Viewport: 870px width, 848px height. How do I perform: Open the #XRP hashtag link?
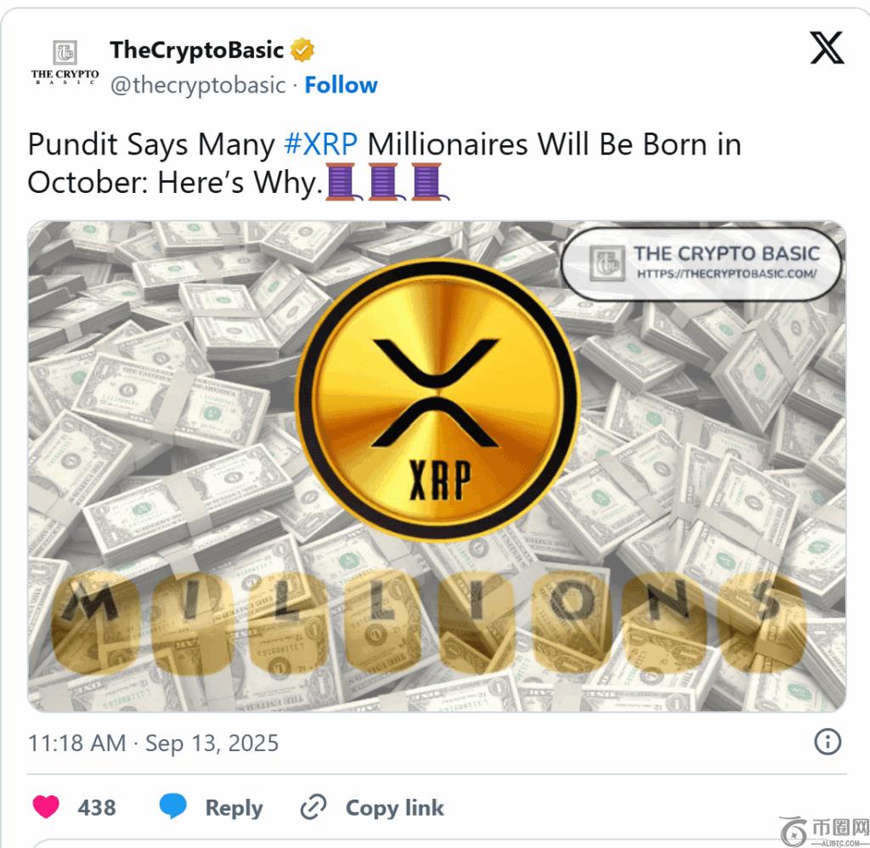click(320, 144)
